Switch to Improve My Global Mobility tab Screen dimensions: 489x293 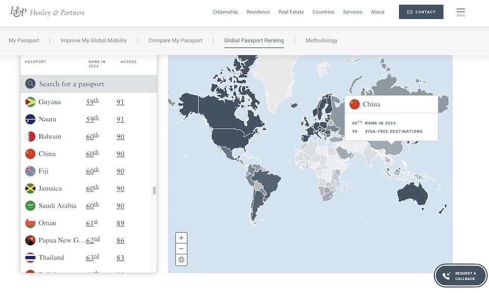tap(94, 40)
